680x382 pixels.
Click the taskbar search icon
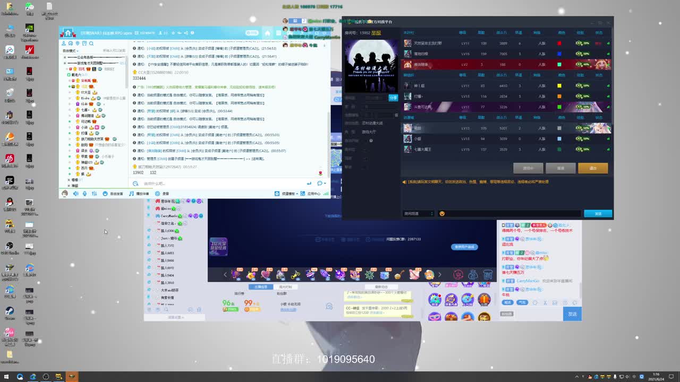(20, 377)
